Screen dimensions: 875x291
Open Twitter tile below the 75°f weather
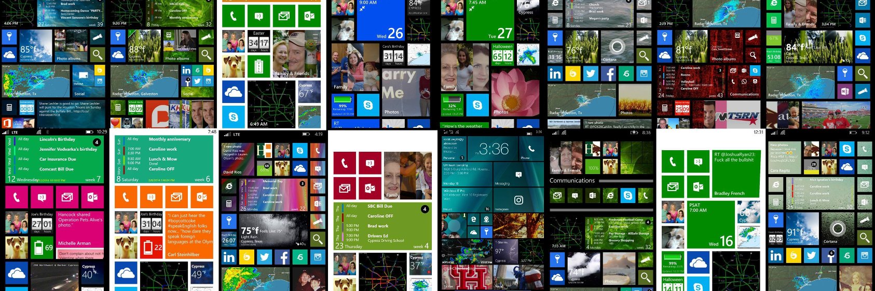tap(265, 257)
